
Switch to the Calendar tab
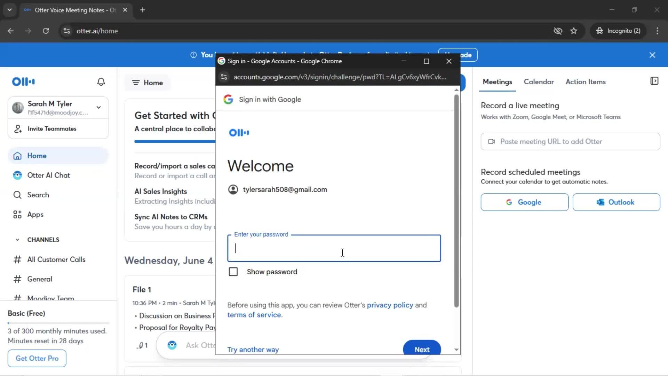(x=539, y=82)
